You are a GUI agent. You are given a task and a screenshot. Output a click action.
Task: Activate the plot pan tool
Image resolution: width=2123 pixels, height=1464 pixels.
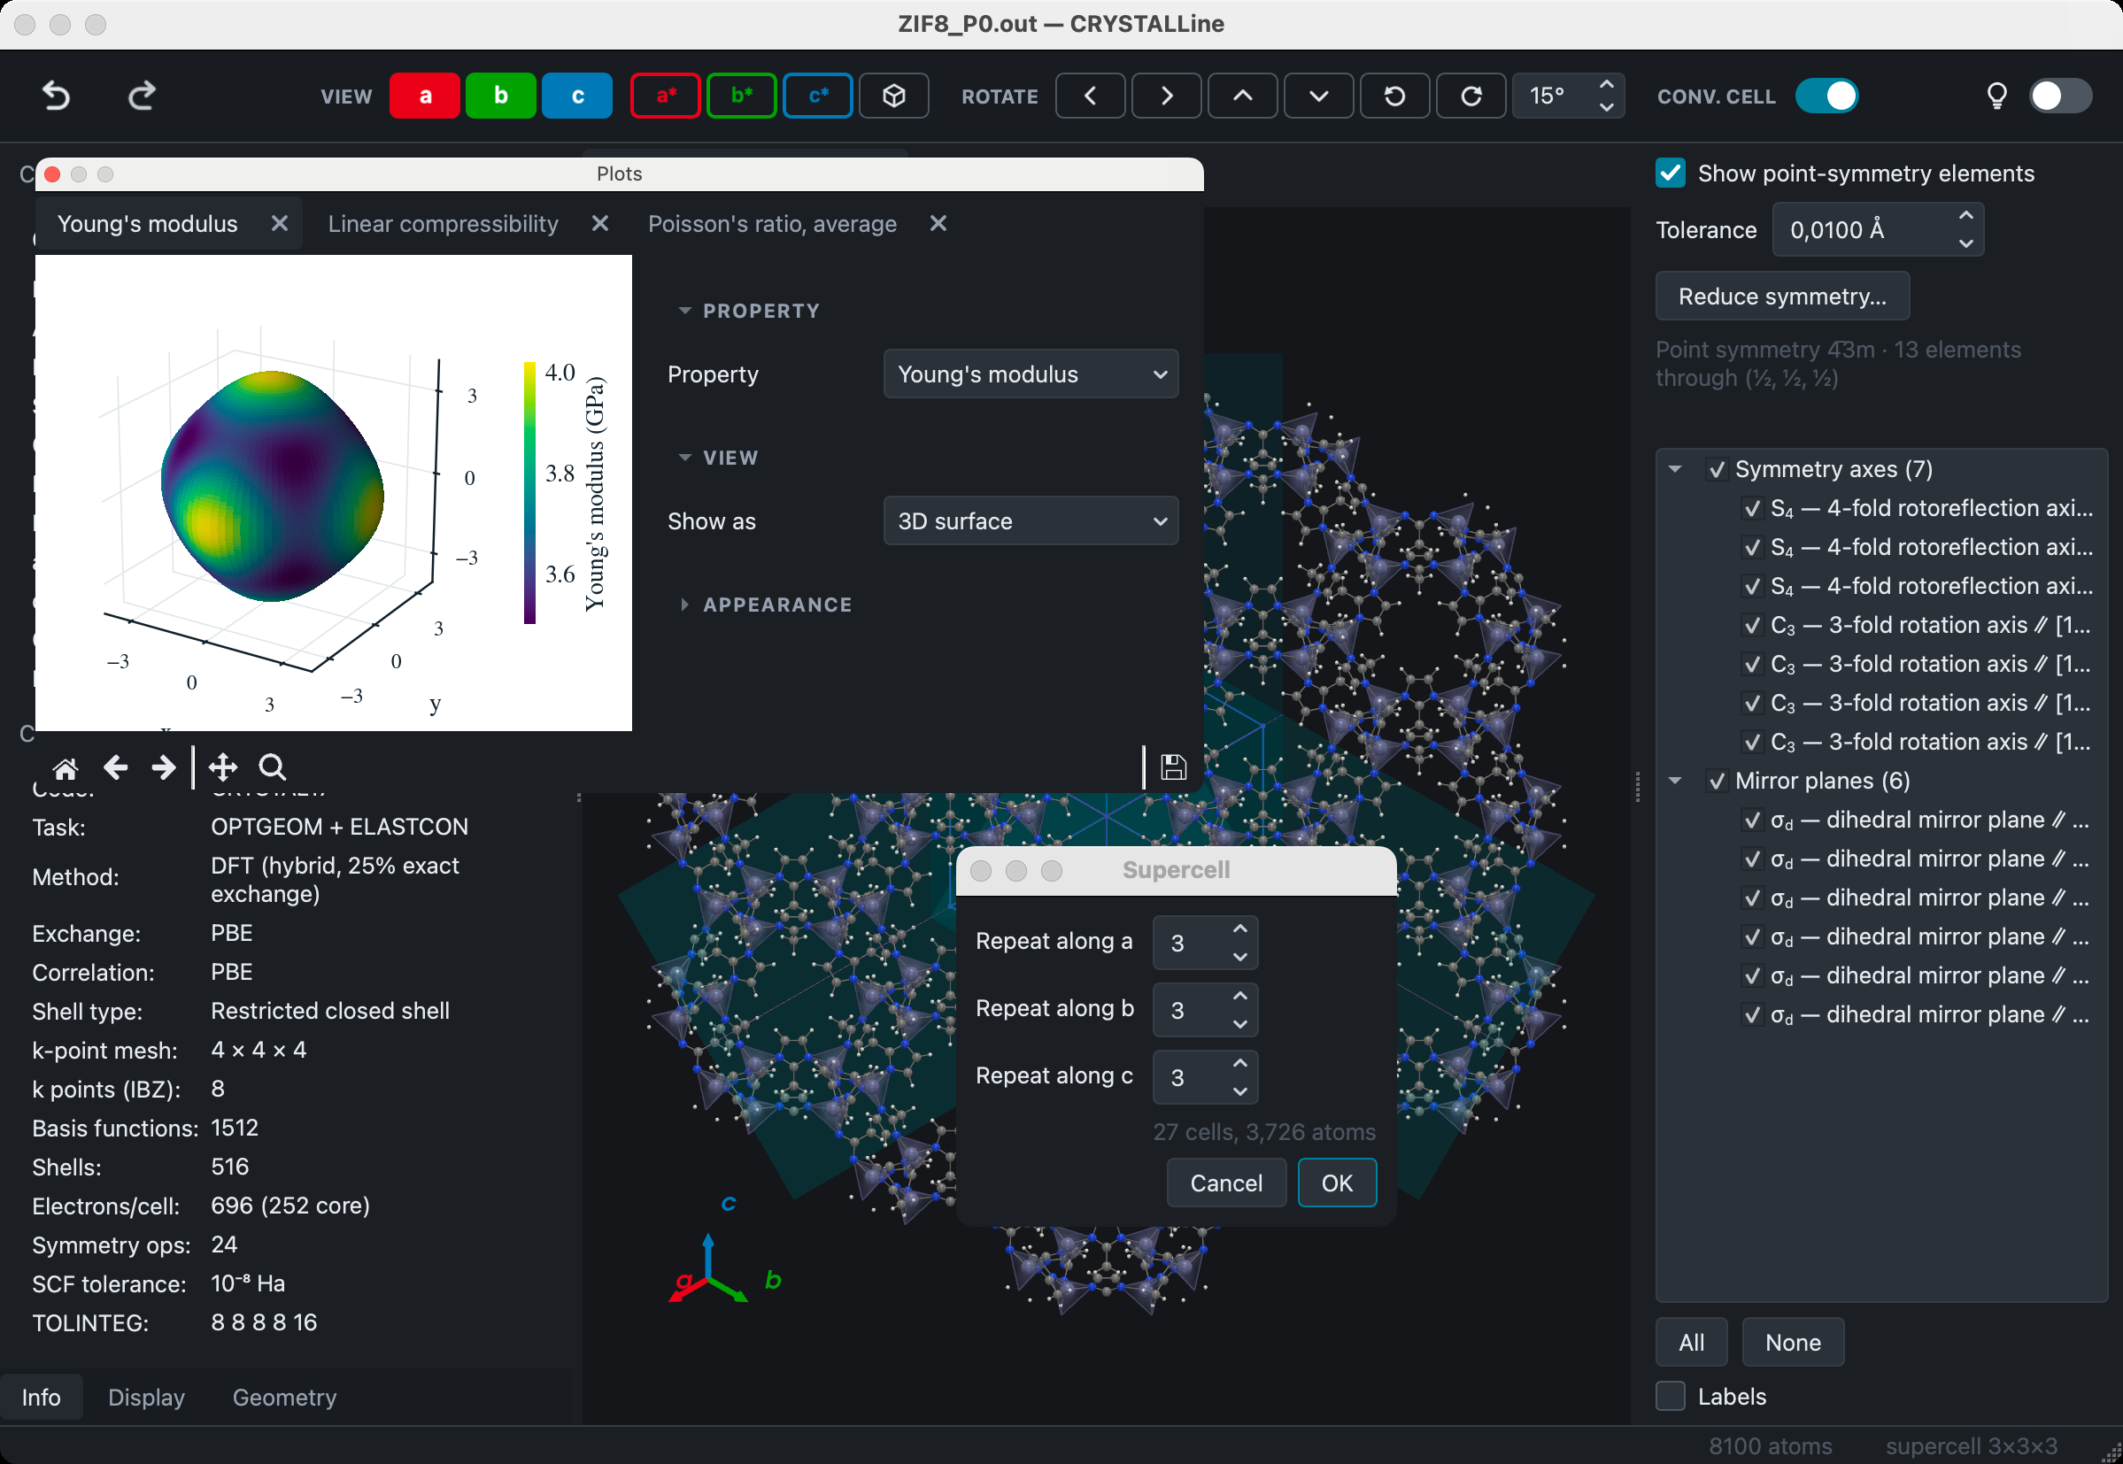coord(223,767)
